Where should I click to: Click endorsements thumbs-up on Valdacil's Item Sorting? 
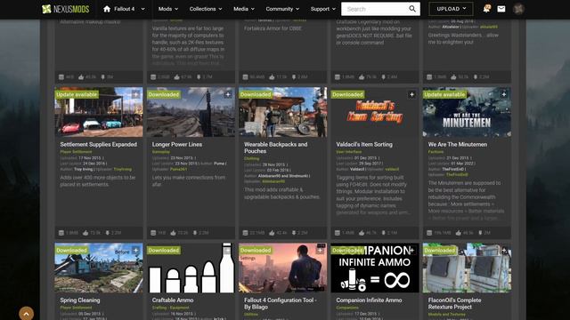coord(362,233)
